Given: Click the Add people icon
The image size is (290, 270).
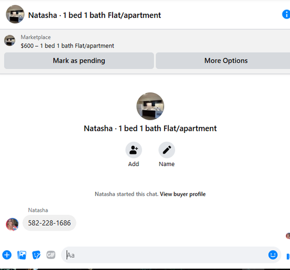Looking at the screenshot, I should 133,150.
